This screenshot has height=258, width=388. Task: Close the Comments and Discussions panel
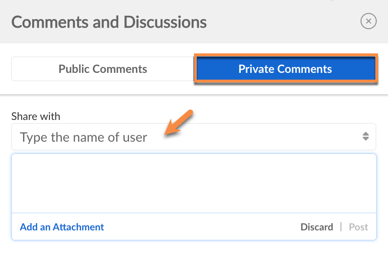(368, 21)
